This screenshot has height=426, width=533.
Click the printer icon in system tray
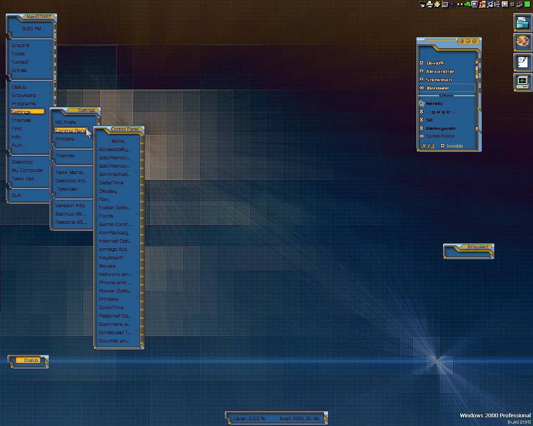pos(430,5)
